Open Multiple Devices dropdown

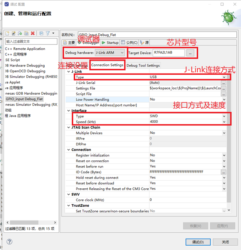click(224, 133)
